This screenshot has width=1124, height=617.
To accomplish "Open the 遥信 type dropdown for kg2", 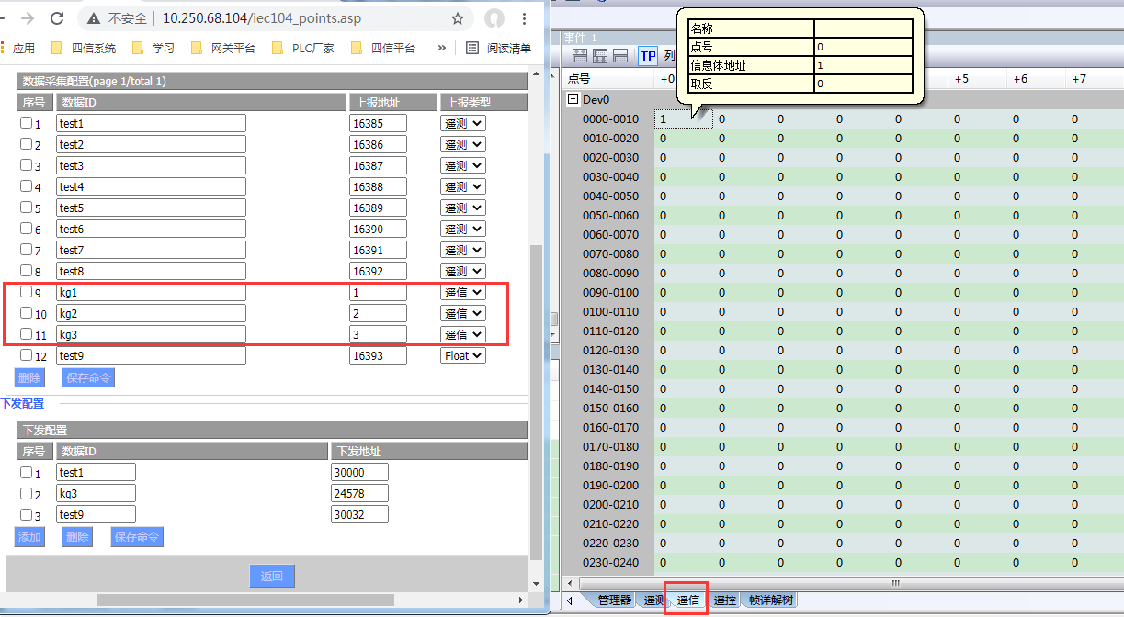I will [x=463, y=313].
